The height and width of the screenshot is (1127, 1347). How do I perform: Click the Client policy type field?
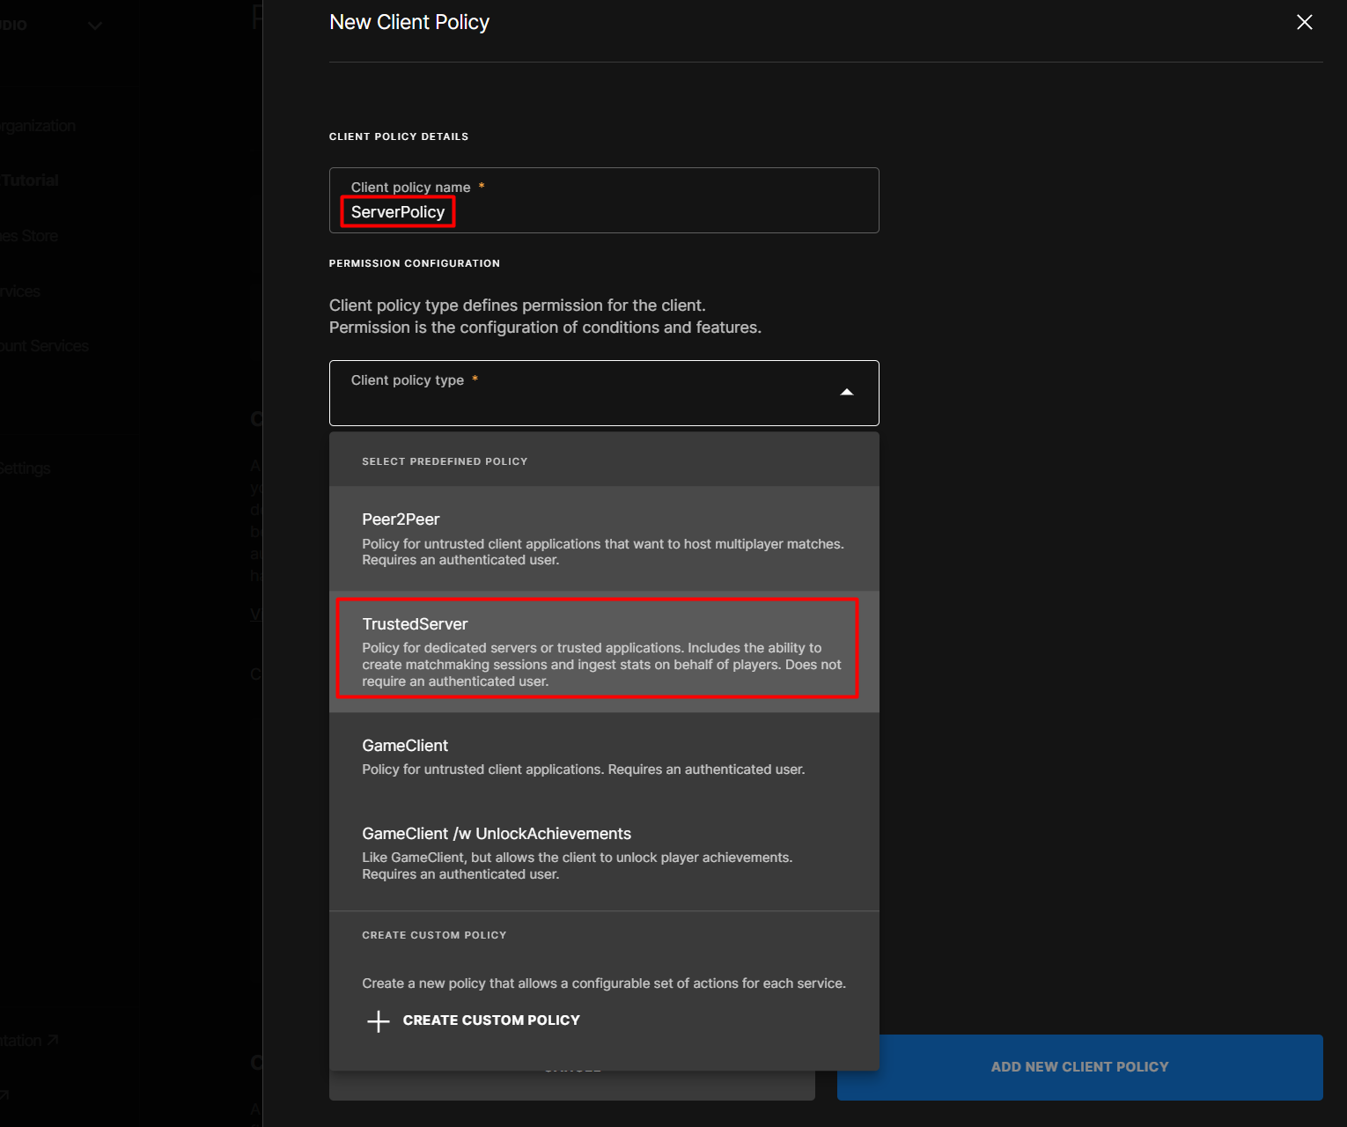point(581,394)
